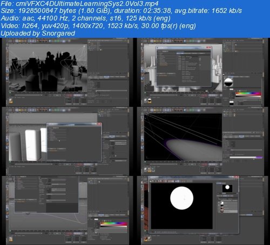This screenshot has height=245, width=270.
Task: Click the 'Audio: aac, 44100 Hz' info line
Action: pos(85,18)
